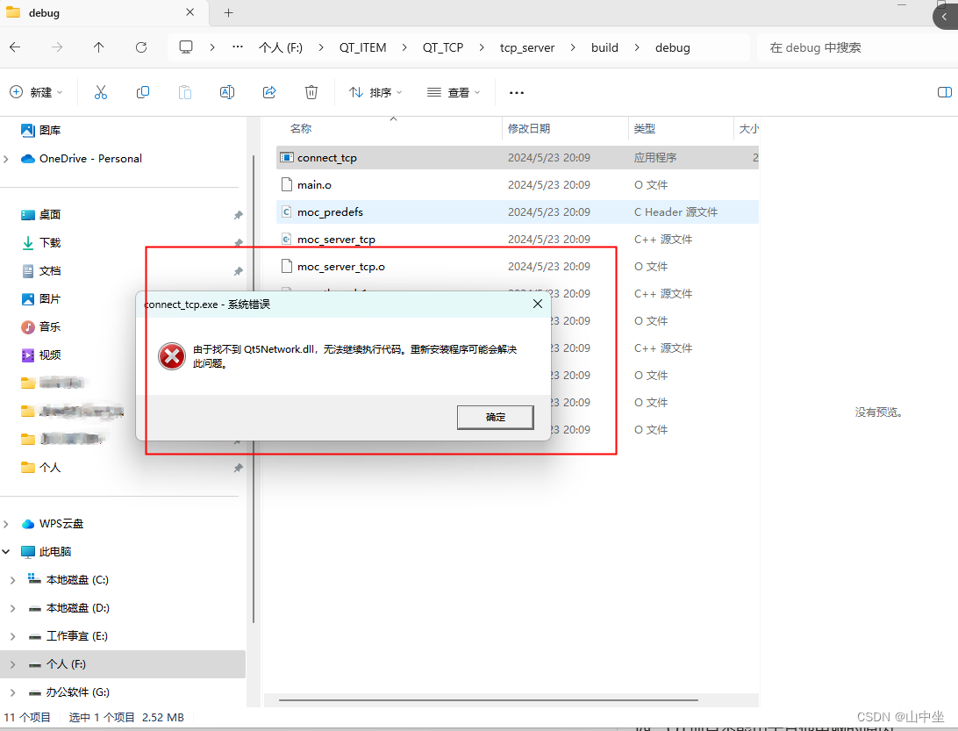Viewport: 958px width, 731px height.
Task: Click the Paste clipboard icon
Action: [x=185, y=92]
